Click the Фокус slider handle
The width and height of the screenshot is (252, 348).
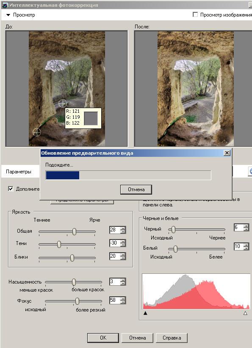(77, 301)
